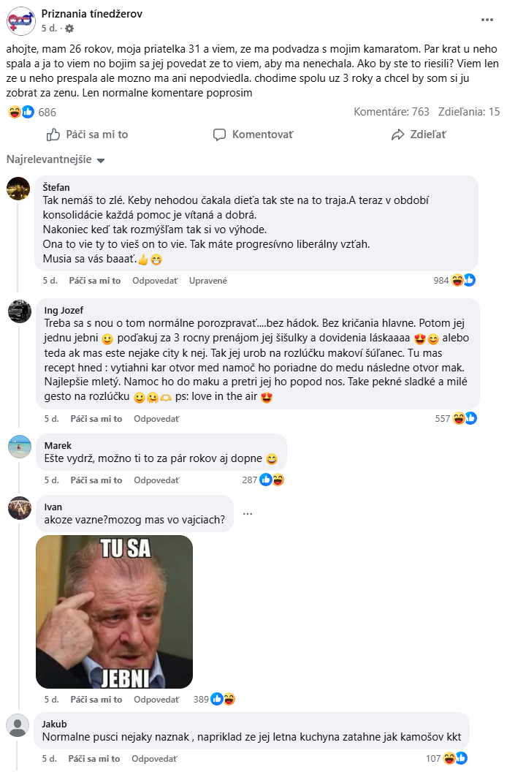Open the options dots beside Ivan's comment

coord(247,513)
